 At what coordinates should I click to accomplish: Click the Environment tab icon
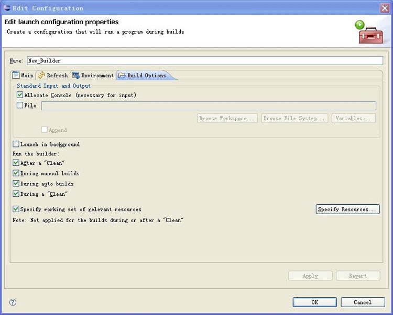click(x=75, y=76)
